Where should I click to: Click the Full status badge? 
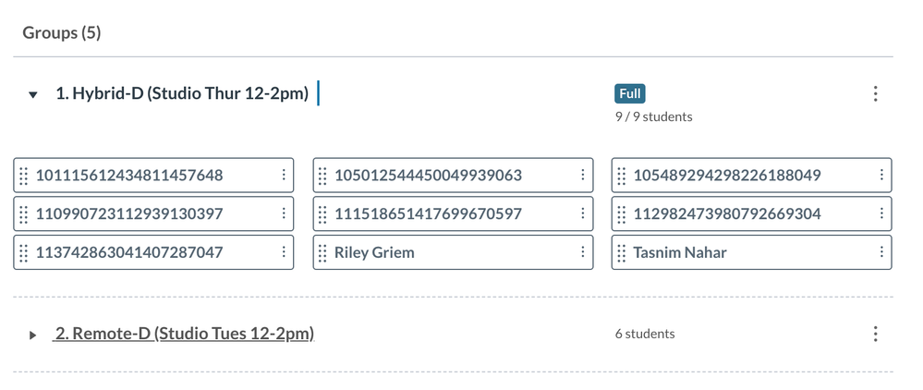pyautogui.click(x=630, y=93)
